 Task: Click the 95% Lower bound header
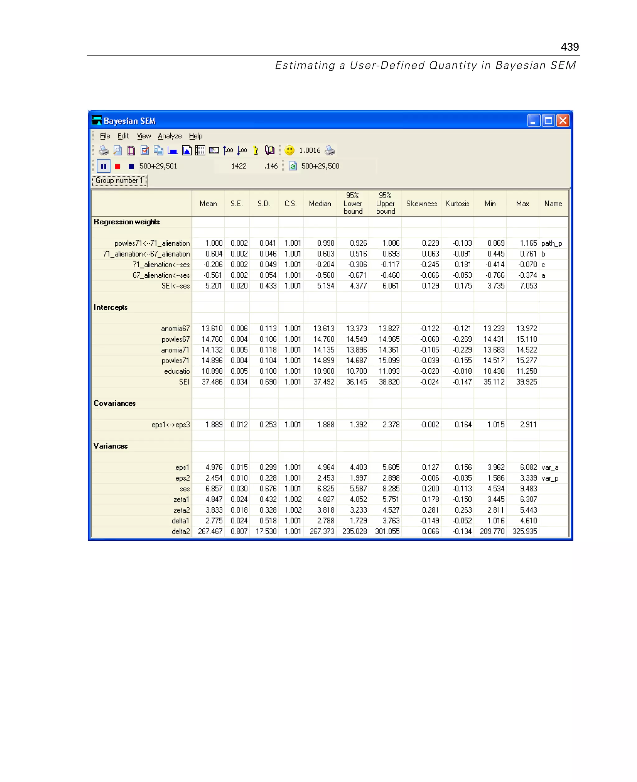353,203
